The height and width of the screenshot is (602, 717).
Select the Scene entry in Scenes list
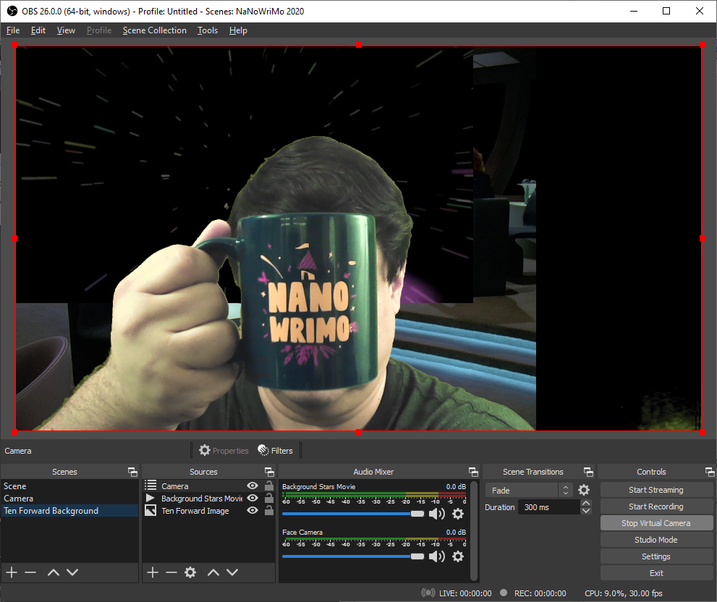(69, 486)
